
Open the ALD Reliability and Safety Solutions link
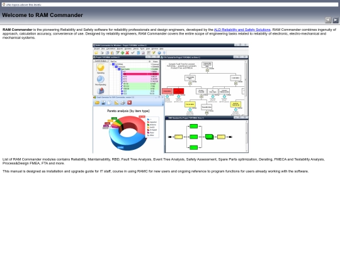242,30
